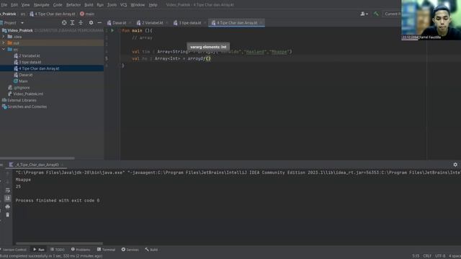Open the Window menu
Viewport: 461px width, 259px height.
[138, 5]
